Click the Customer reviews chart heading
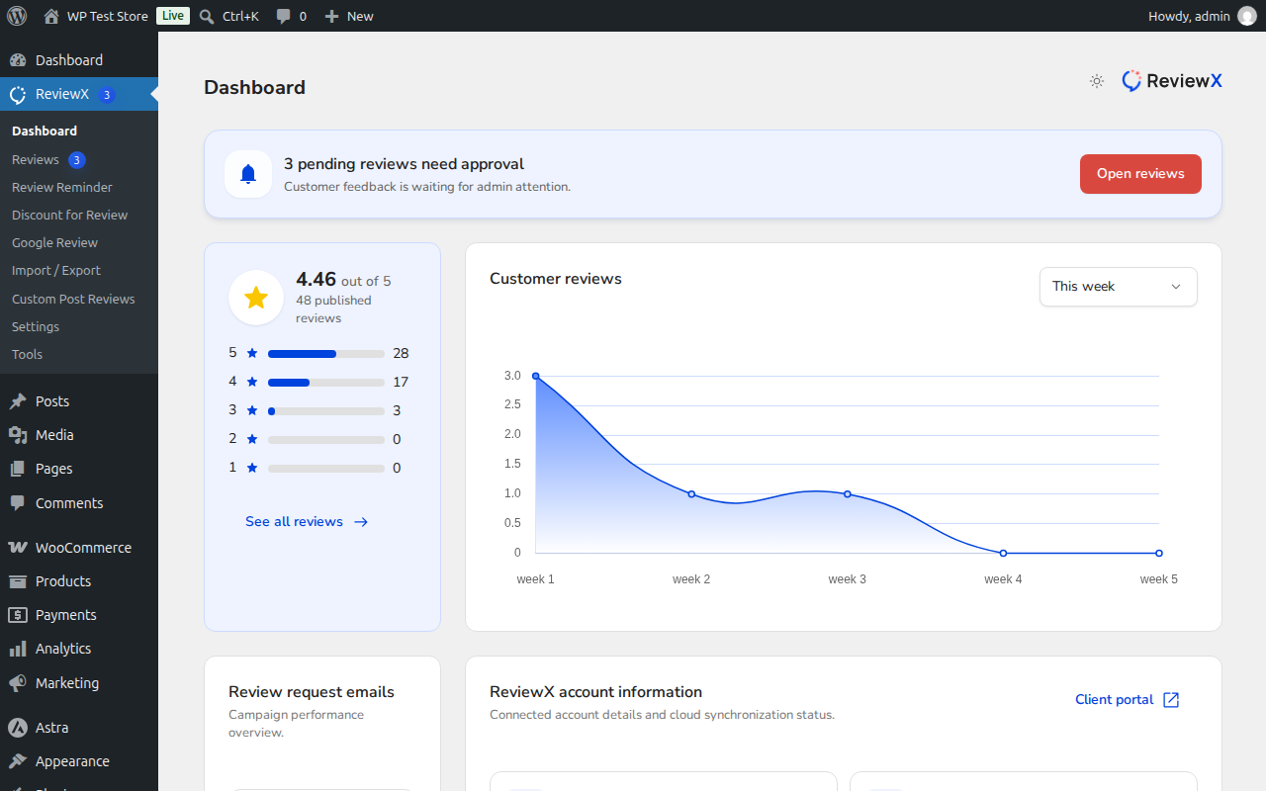Image resolution: width=1266 pixels, height=791 pixels. pos(556,279)
